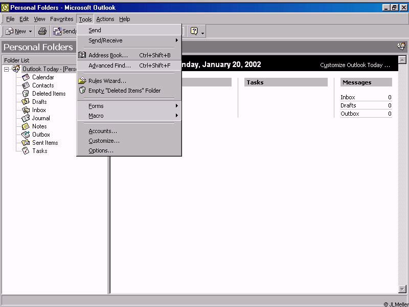This screenshot has width=409, height=307.
Task: Open the File menu
Action: click(10, 19)
